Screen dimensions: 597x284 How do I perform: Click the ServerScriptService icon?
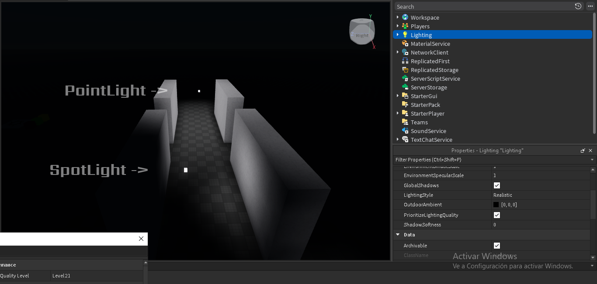[x=405, y=79]
